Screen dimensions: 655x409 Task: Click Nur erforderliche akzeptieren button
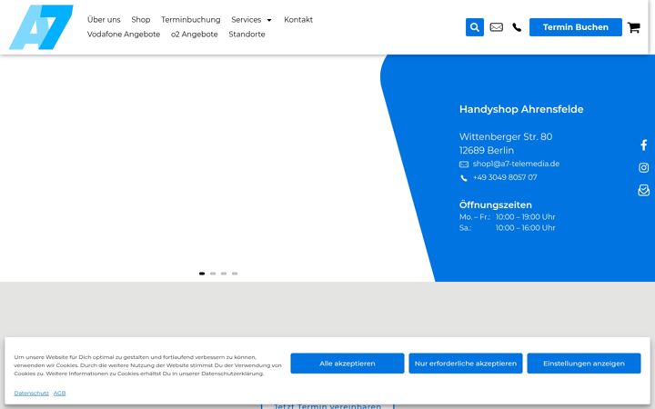466,363
